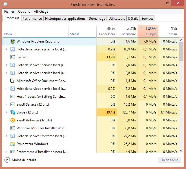
Task: Open the Affichage menu
Action: click(x=41, y=12)
